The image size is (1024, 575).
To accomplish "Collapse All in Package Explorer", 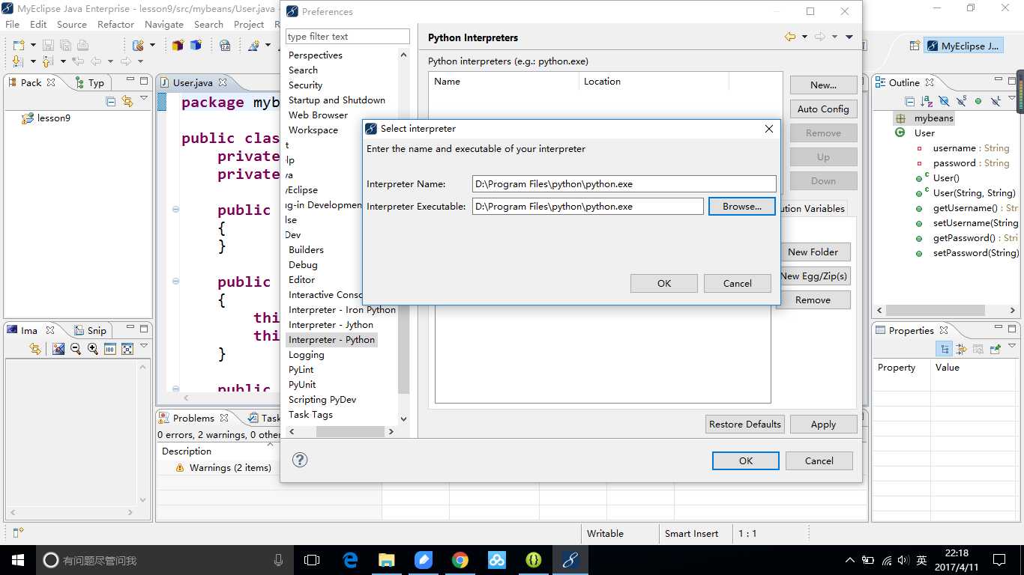I will tap(111, 101).
